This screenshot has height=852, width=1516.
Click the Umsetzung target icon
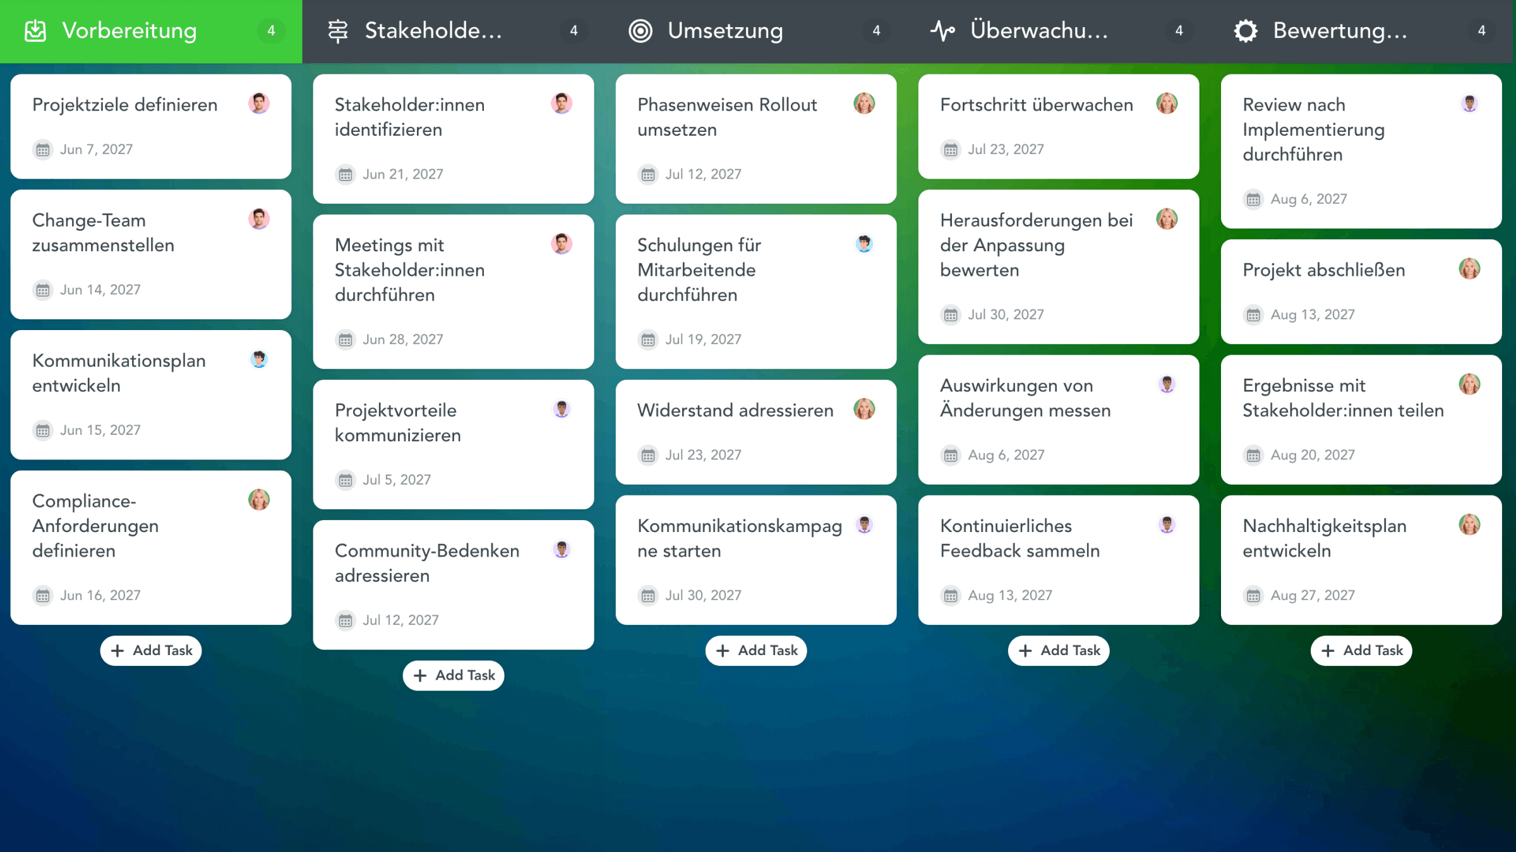click(640, 30)
